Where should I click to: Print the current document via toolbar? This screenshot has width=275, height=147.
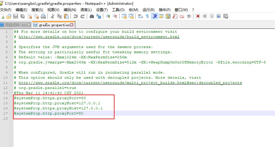click(x=43, y=16)
